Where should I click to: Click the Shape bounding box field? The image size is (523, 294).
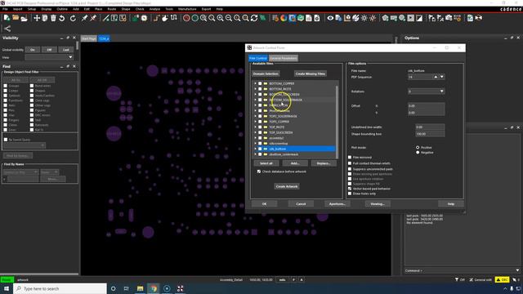430,134
